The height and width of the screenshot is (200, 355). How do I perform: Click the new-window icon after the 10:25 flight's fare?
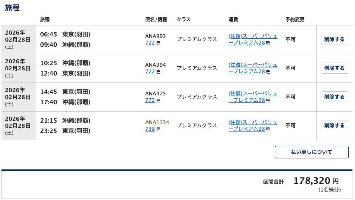(268, 72)
